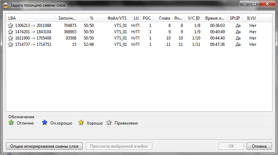Click the blue star Оч.хорошо legend icon
The width and height of the screenshot is (278, 155).
click(44, 123)
